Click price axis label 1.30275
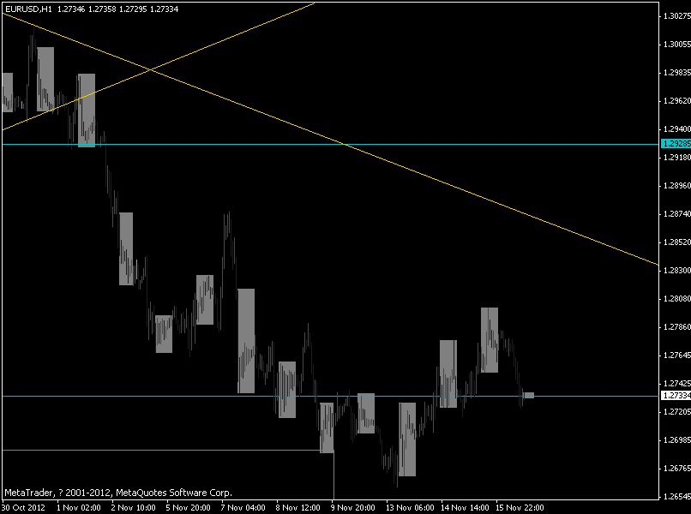This screenshot has width=691, height=514. point(677,16)
